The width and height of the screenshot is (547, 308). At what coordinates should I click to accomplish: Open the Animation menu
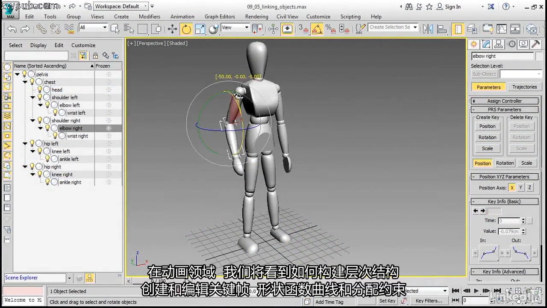coord(182,17)
